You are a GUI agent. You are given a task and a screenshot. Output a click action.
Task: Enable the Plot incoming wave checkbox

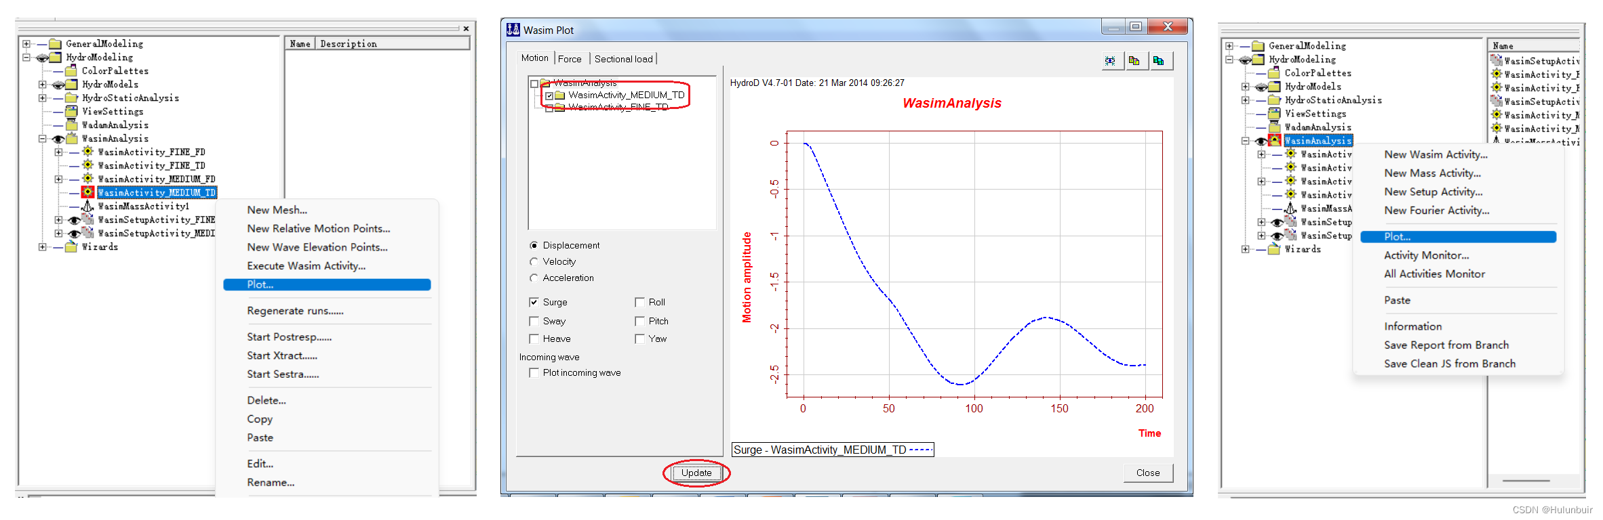[x=534, y=372]
